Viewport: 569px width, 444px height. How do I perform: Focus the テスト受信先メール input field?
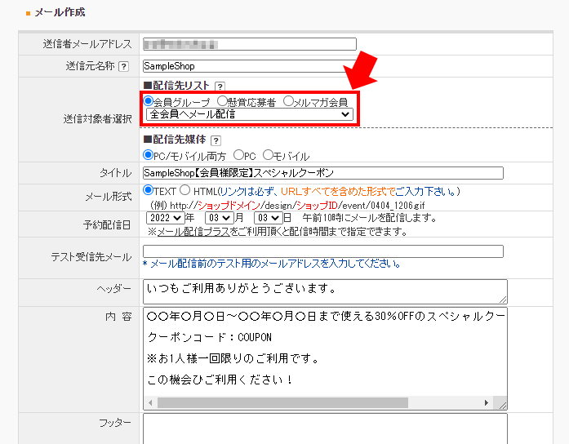click(x=323, y=251)
